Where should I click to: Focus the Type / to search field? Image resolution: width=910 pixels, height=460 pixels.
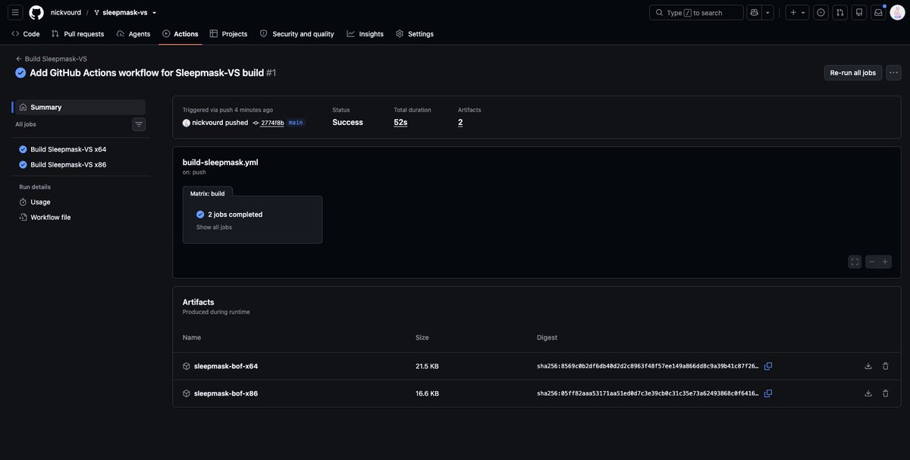[x=696, y=12]
